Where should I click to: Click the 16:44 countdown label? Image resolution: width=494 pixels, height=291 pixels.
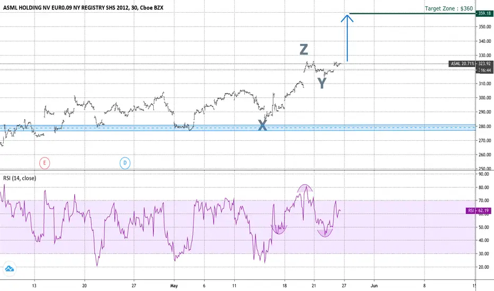pyautogui.click(x=484, y=70)
